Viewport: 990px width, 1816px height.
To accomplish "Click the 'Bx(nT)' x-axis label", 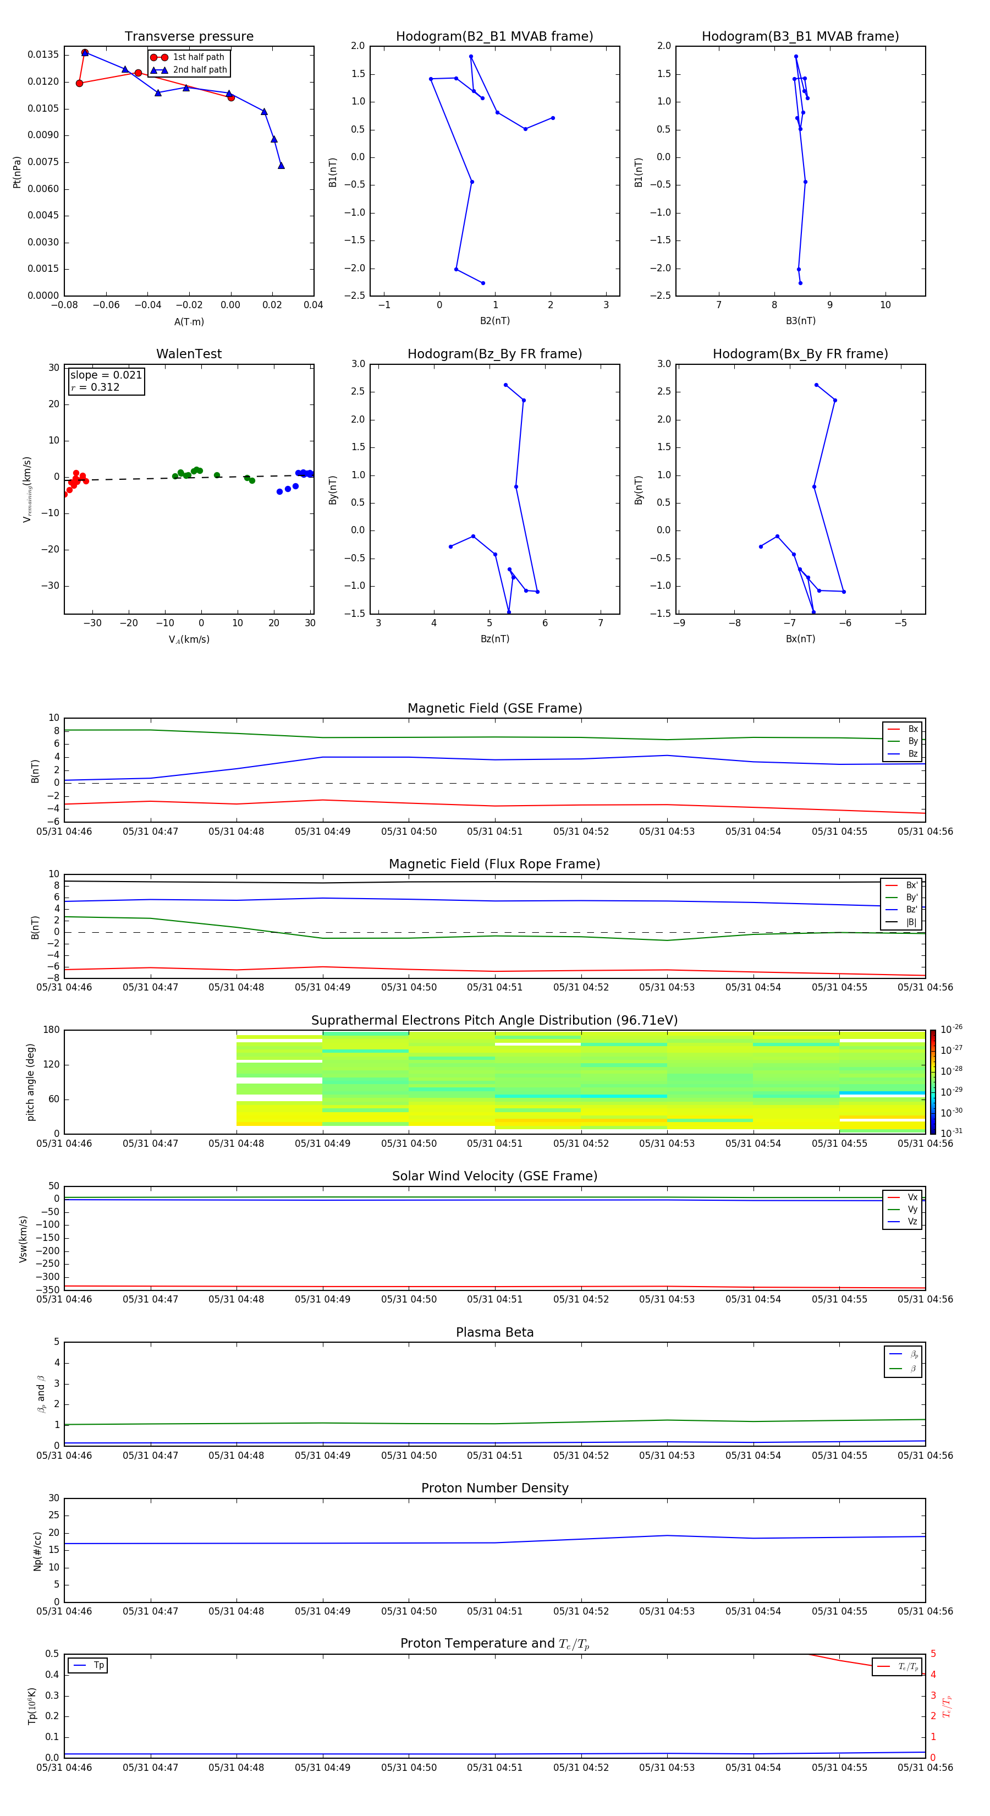I will click(800, 639).
